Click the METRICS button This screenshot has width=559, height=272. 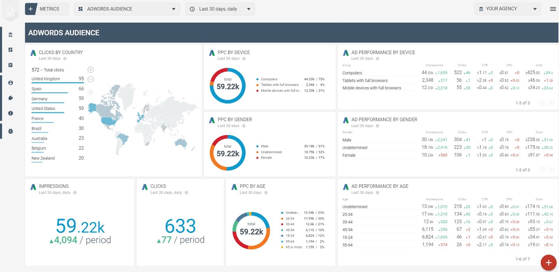(x=47, y=9)
